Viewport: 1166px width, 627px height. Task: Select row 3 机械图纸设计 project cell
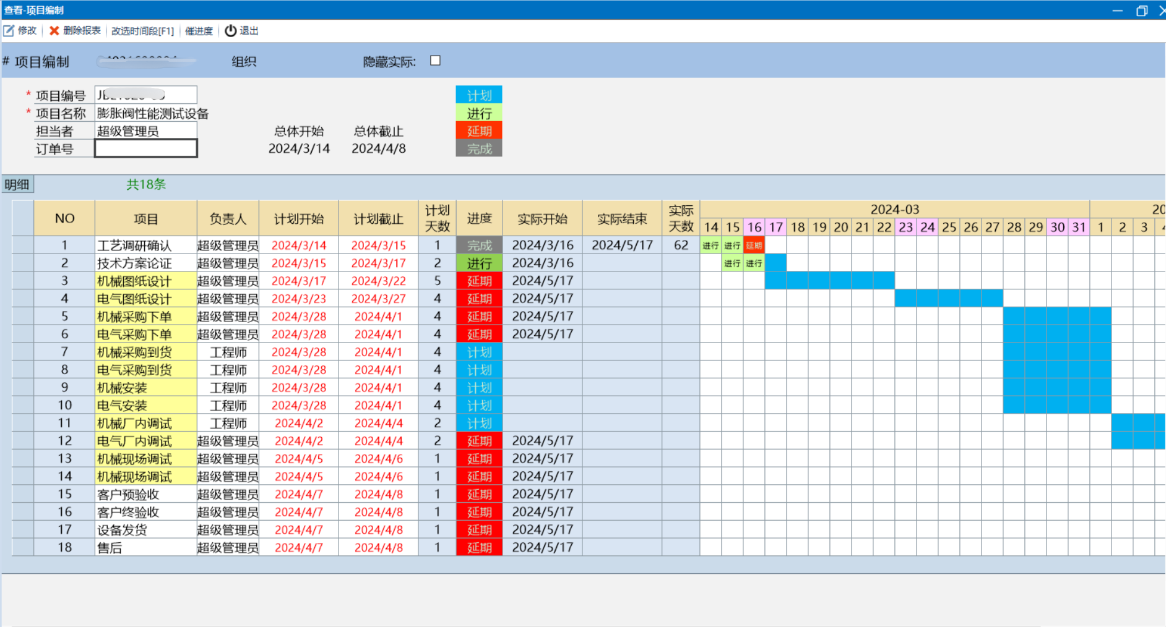point(146,281)
